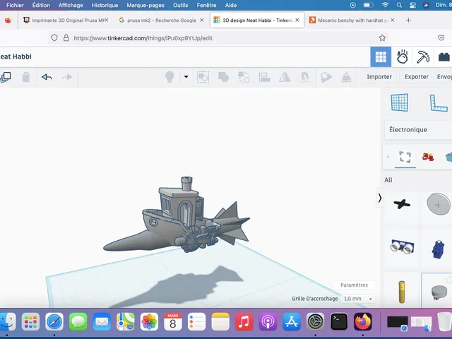The width and height of the screenshot is (452, 339).
Task: Open the Édition menu
Action: [x=41, y=5]
